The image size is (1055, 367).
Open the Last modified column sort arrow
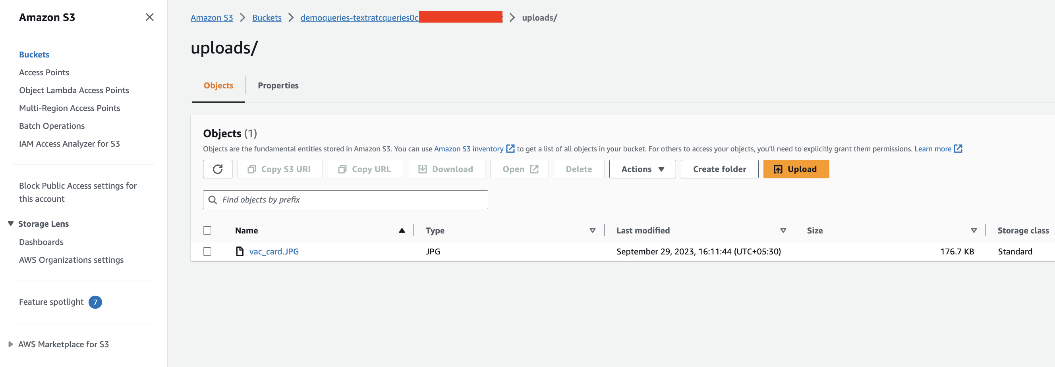tap(783, 231)
